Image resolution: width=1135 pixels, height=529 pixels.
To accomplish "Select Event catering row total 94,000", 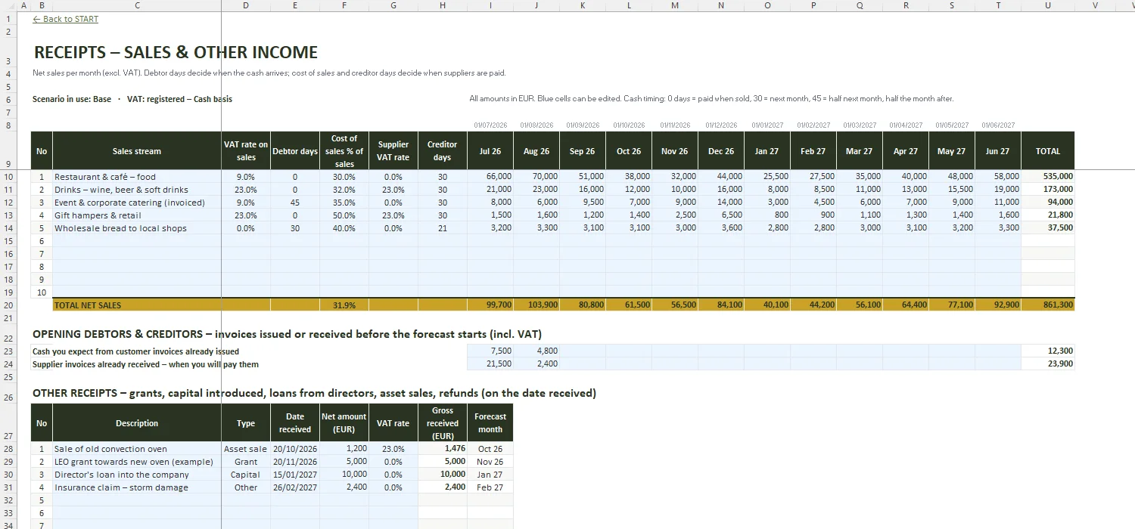I will 1048,203.
